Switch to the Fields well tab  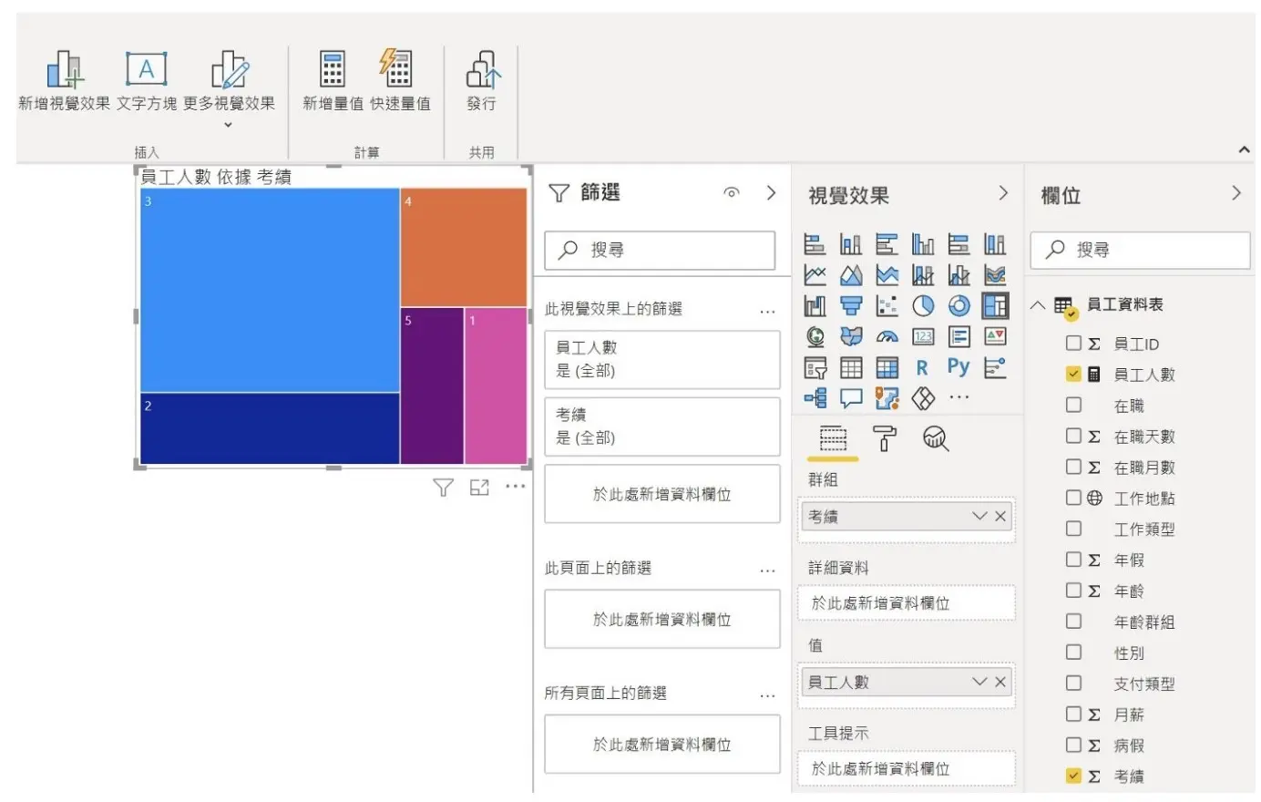[x=833, y=438]
